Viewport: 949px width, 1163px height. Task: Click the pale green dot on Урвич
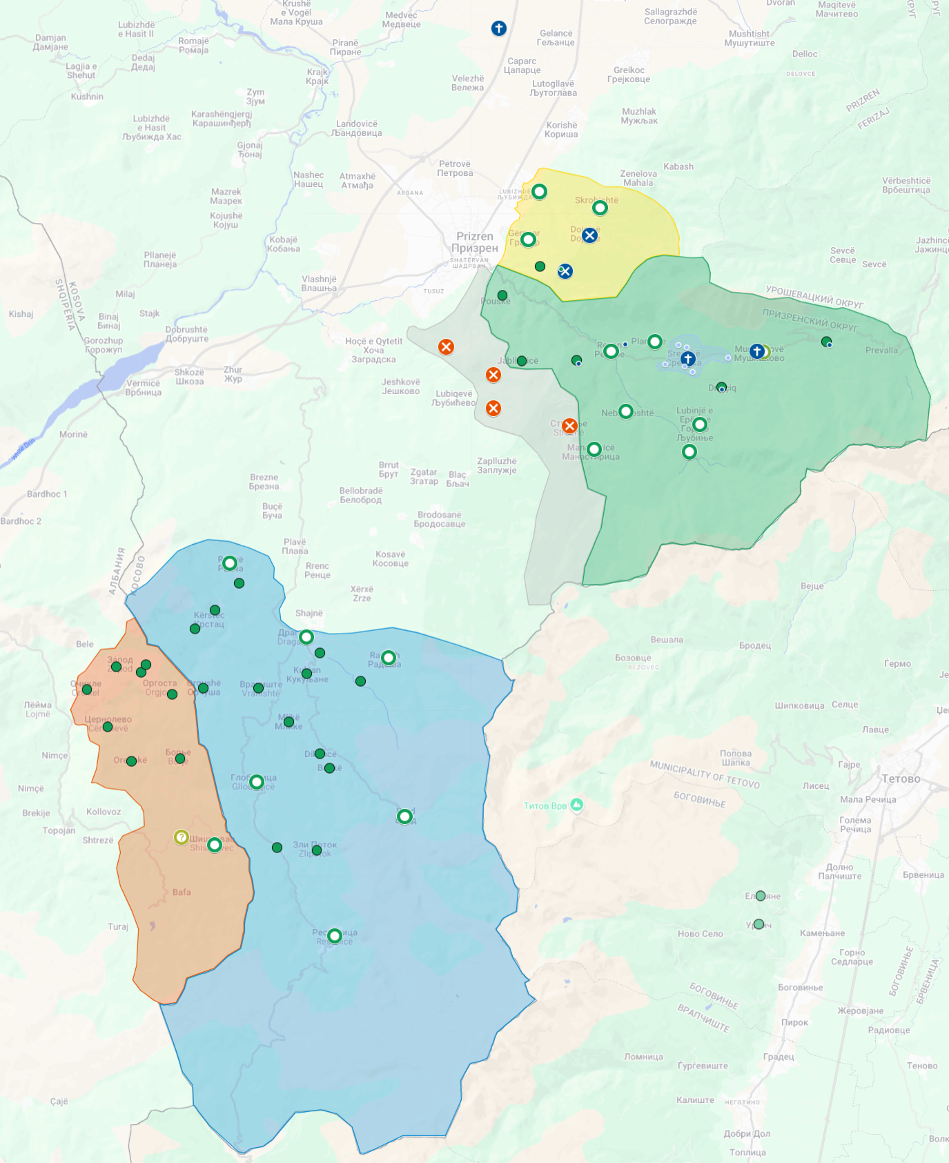[x=759, y=924]
